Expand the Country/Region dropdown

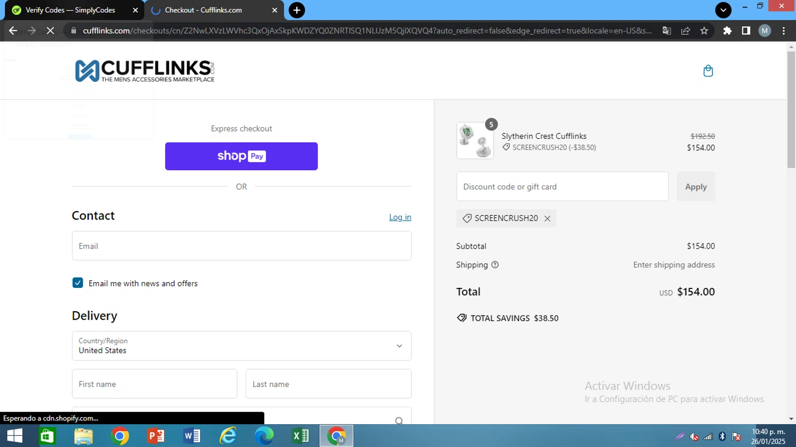241,346
